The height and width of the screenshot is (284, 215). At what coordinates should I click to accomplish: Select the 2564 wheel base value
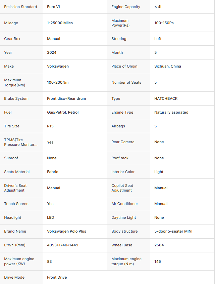[x=159, y=245]
